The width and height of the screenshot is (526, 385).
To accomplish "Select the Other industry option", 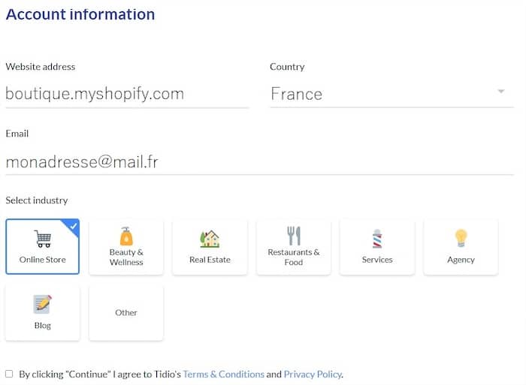I will (x=126, y=313).
